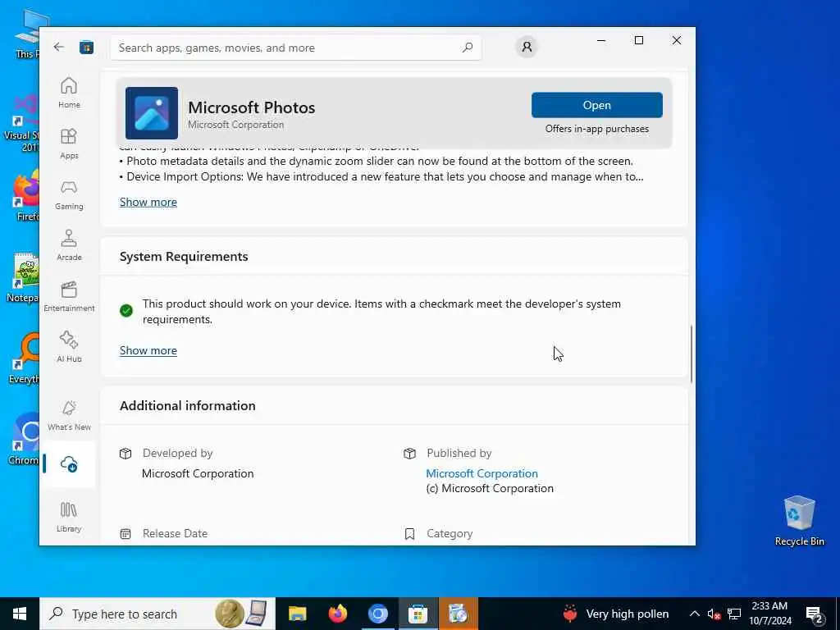The width and height of the screenshot is (840, 630).
Task: Click the Additional information heading
Action: pos(188,405)
